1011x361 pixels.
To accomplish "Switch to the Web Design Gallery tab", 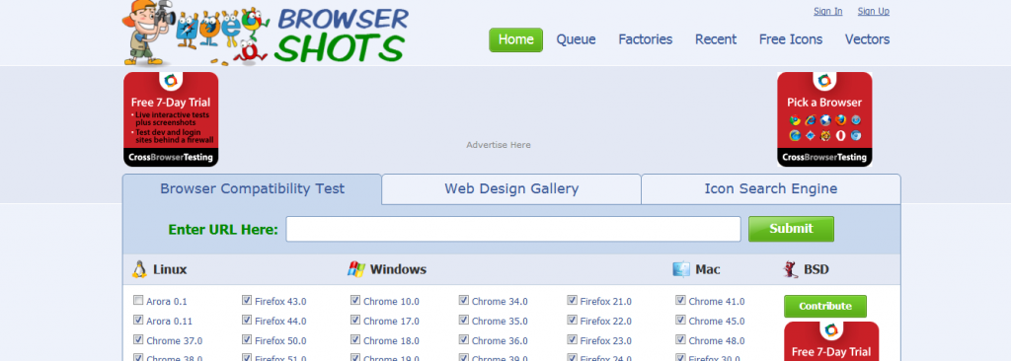I will (x=511, y=188).
